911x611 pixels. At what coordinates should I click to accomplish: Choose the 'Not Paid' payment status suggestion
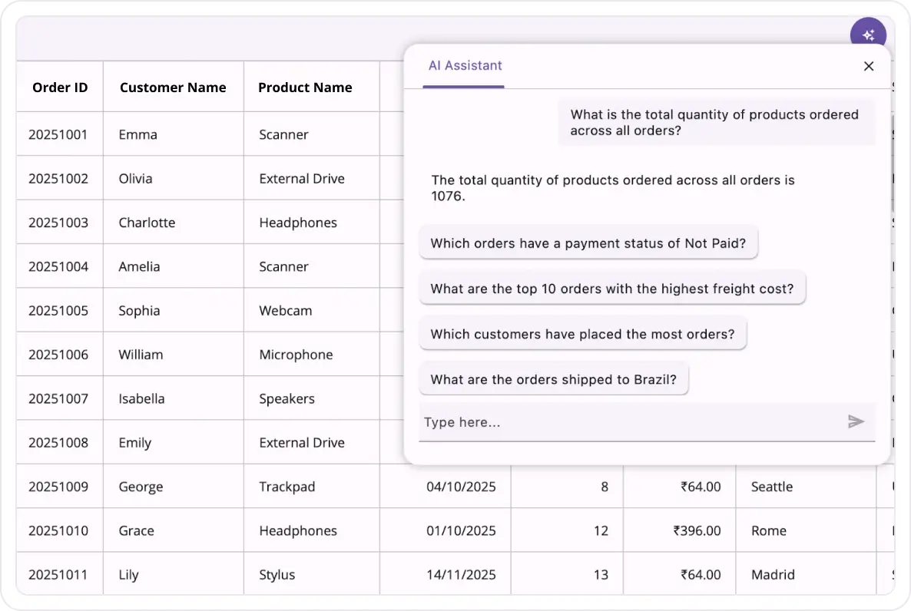pyautogui.click(x=588, y=243)
